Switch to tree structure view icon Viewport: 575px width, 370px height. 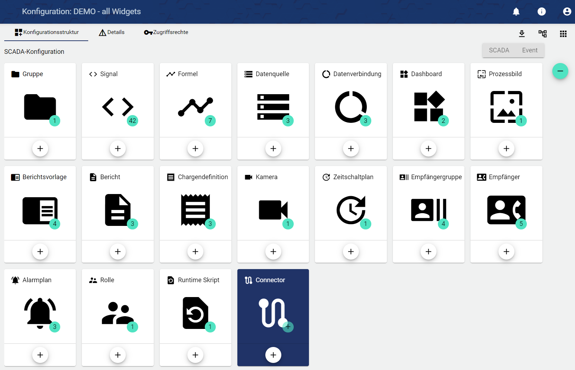542,34
